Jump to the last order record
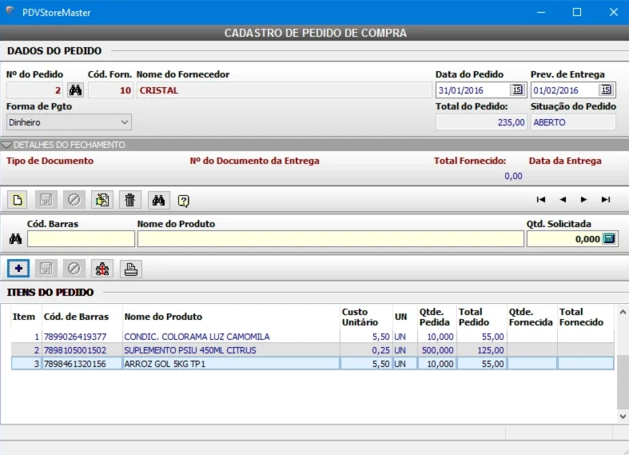Image resolution: width=629 pixels, height=455 pixels. coord(606,200)
